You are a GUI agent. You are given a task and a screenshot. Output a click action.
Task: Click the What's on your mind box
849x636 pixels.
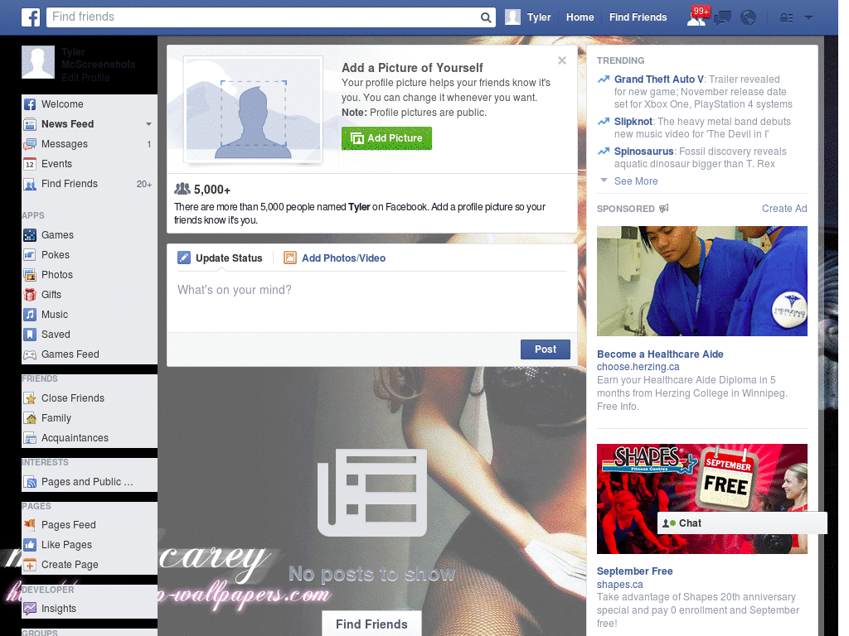tap(372, 301)
